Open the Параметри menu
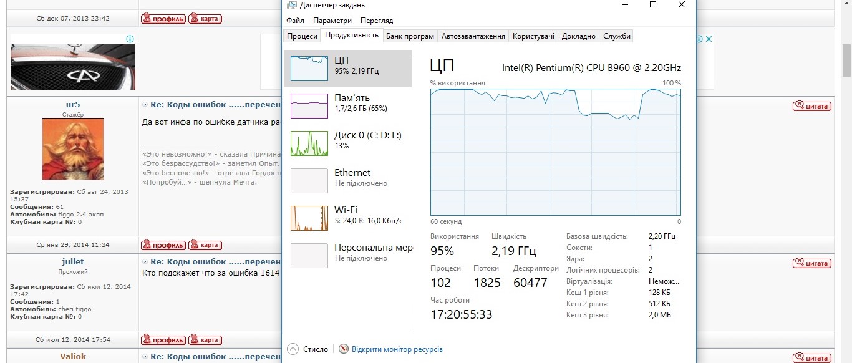 coord(332,21)
